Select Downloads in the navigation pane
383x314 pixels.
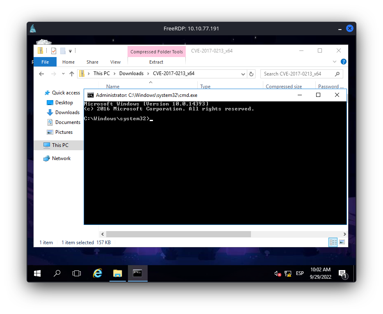coord(67,112)
